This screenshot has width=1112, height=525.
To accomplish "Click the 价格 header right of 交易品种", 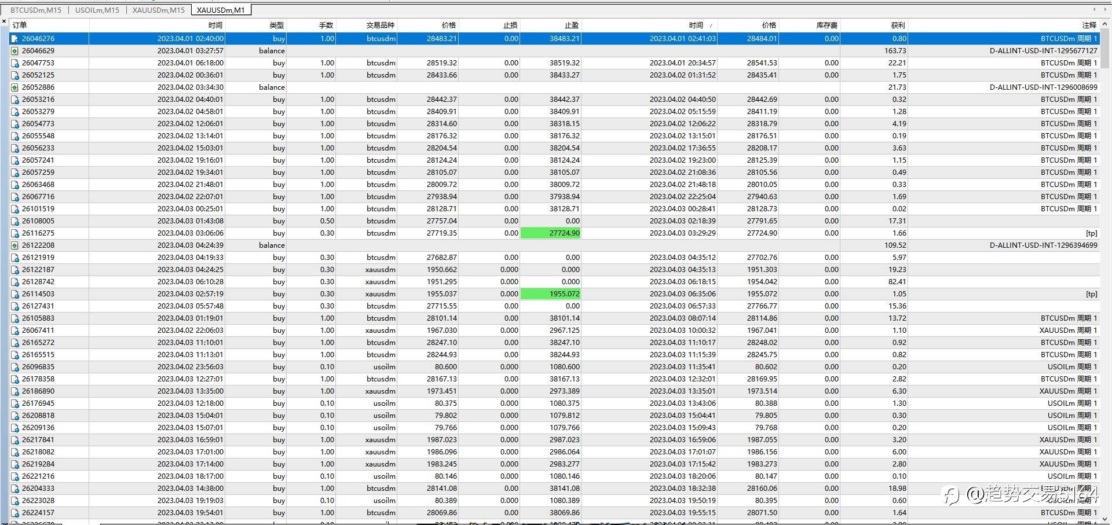I will 449,25.
